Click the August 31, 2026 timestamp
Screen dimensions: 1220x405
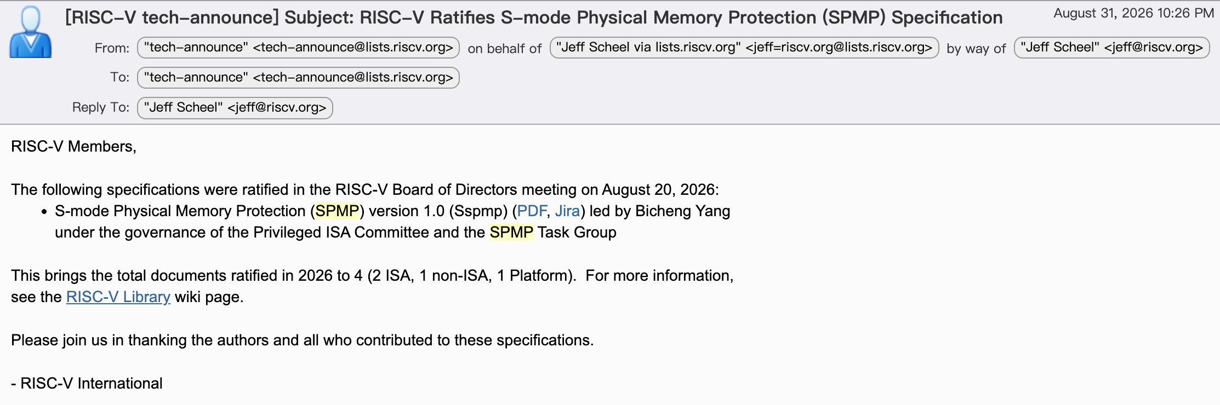pos(1134,13)
